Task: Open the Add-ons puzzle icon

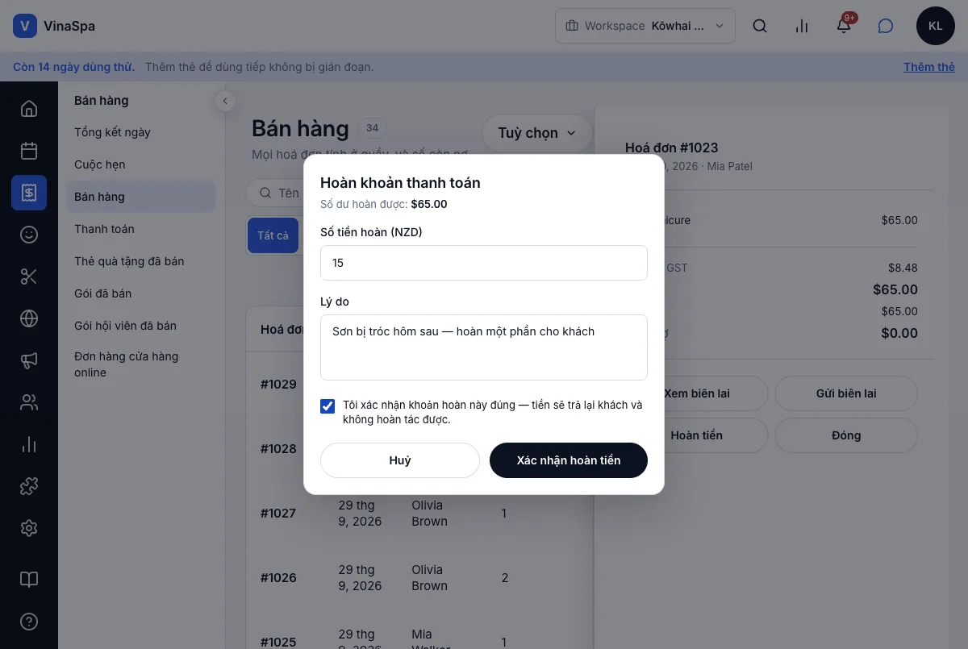Action: pyautogui.click(x=29, y=486)
